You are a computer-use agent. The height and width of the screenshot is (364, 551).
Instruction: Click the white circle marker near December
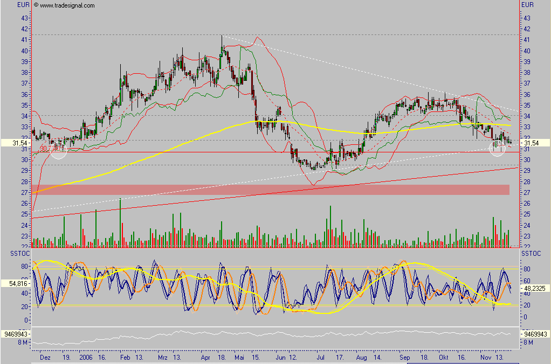tap(59, 150)
